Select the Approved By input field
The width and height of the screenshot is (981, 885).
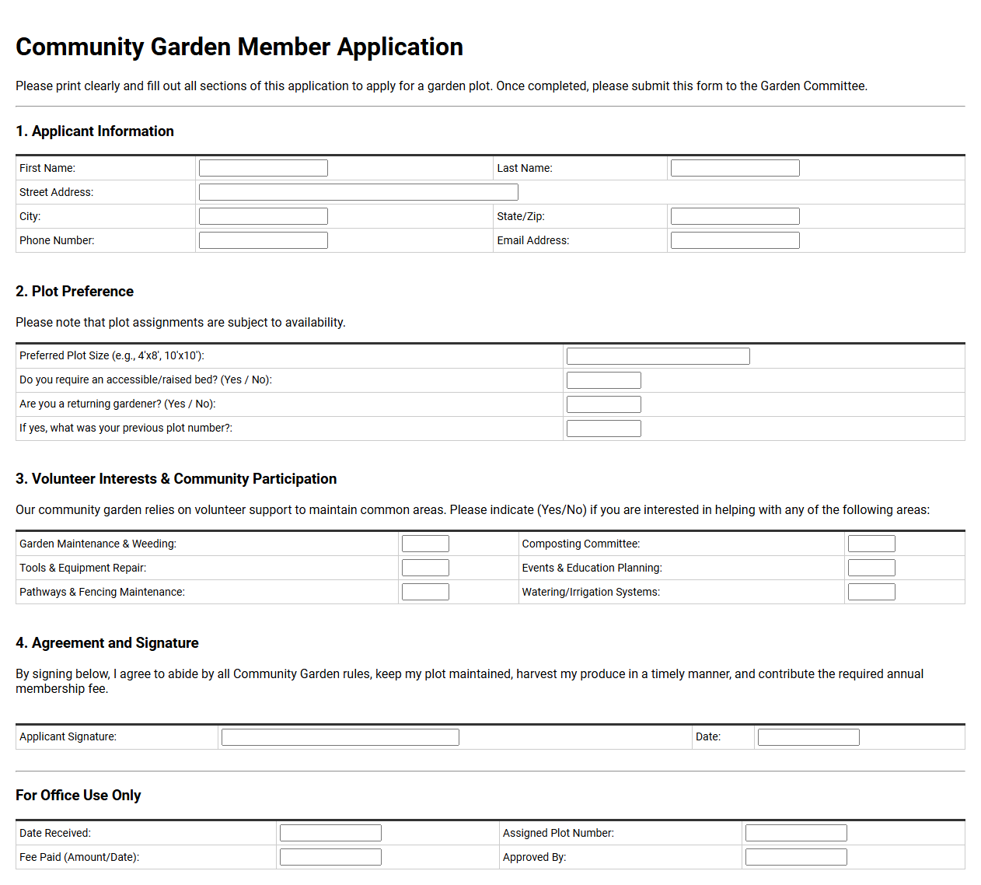click(796, 857)
